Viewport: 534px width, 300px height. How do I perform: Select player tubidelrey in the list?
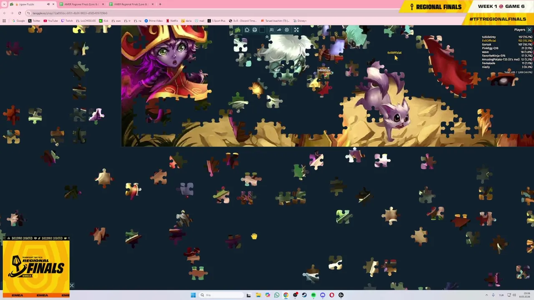point(507,37)
